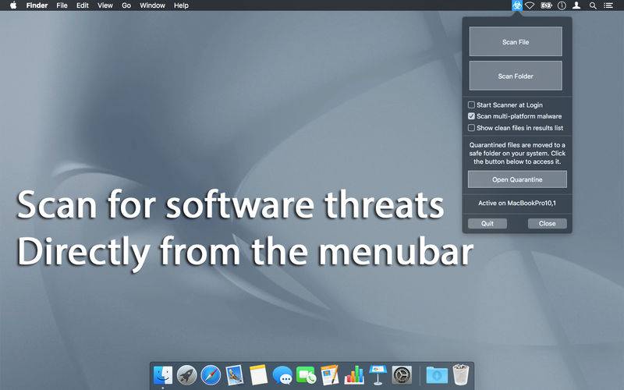Click the Scan Folder button
624x390 pixels.
(x=516, y=76)
